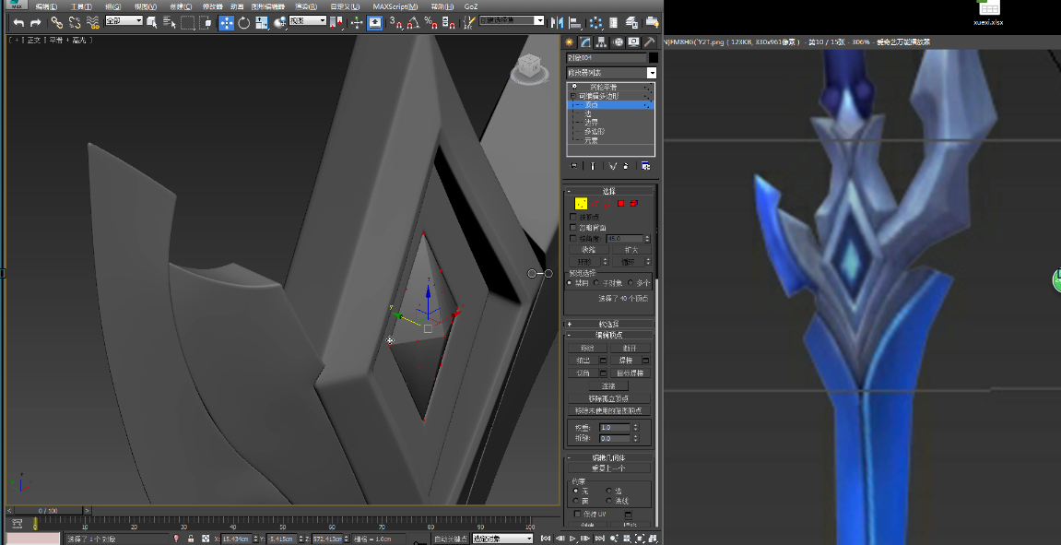Collapse the 可编辑多边形 stack entry
This screenshot has height=545, width=1061.
point(572,96)
